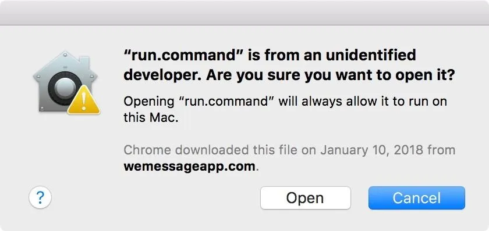Click the wemessageapp.com source domain text

[190, 167]
